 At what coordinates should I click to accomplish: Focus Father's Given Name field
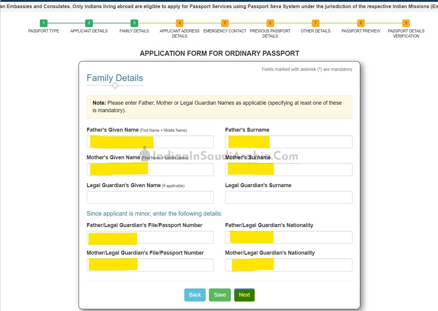point(150,142)
